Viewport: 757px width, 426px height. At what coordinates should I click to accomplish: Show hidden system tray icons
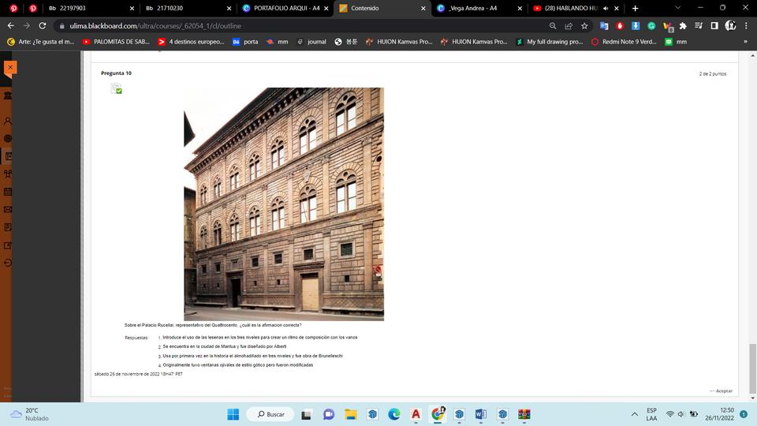[x=634, y=414]
